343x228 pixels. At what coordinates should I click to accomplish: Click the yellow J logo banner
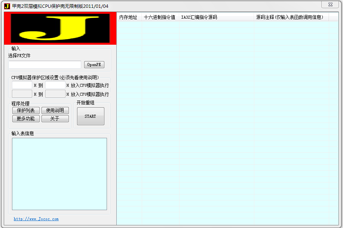pos(60,28)
